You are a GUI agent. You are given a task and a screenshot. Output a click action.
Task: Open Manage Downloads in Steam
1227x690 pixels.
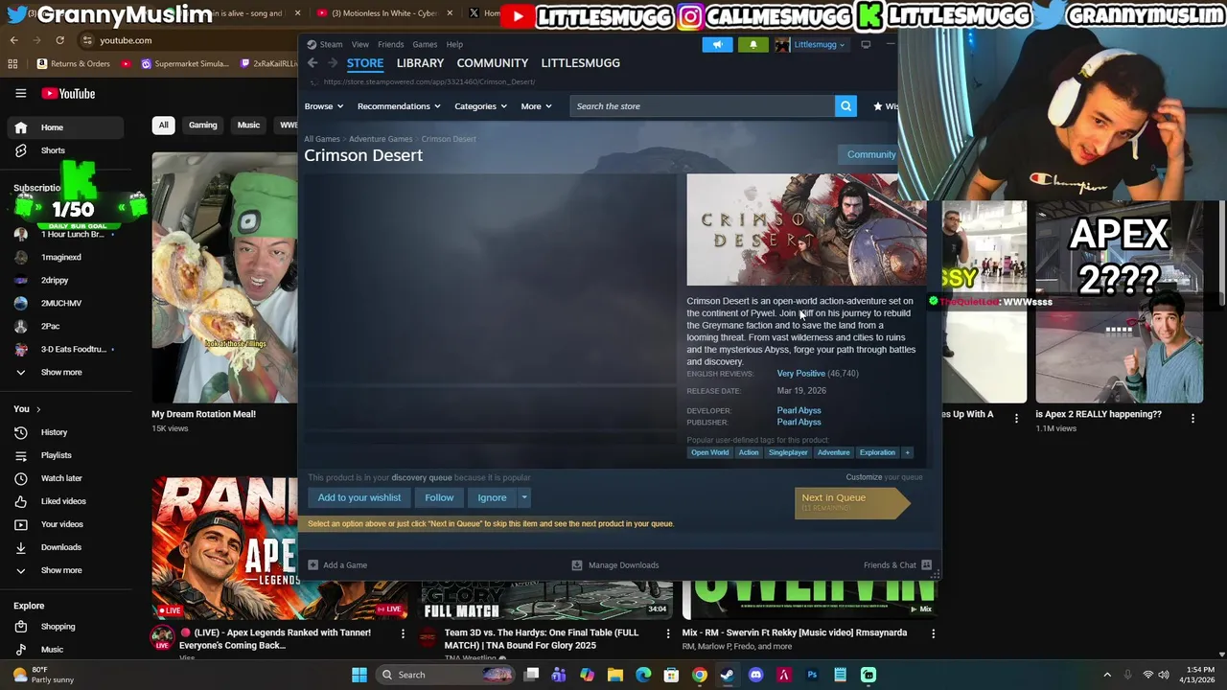[615, 565]
